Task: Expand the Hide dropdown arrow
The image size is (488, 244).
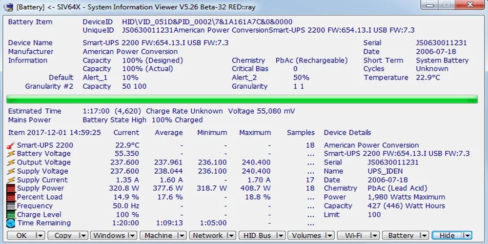Action: click(x=468, y=236)
